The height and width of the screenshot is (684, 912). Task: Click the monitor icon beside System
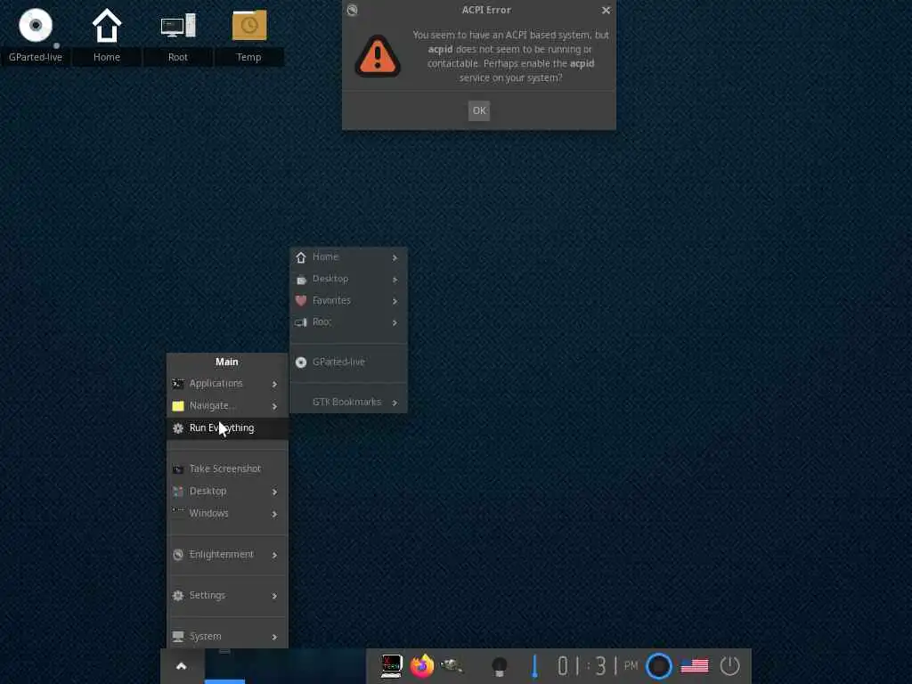point(178,636)
